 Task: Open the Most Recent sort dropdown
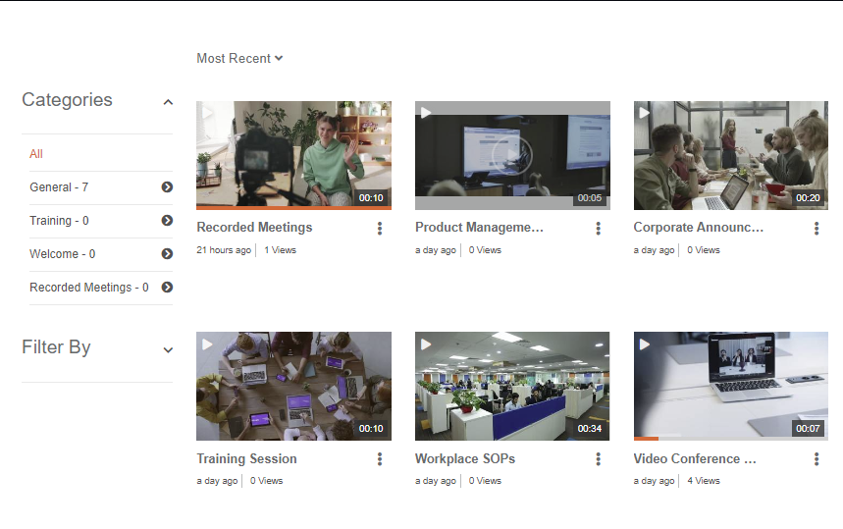click(x=239, y=59)
